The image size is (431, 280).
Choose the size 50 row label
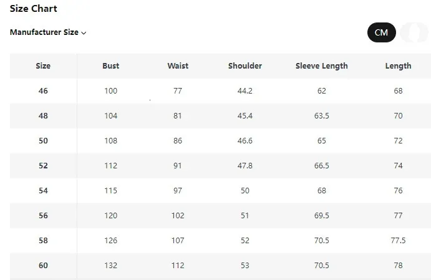43,141
